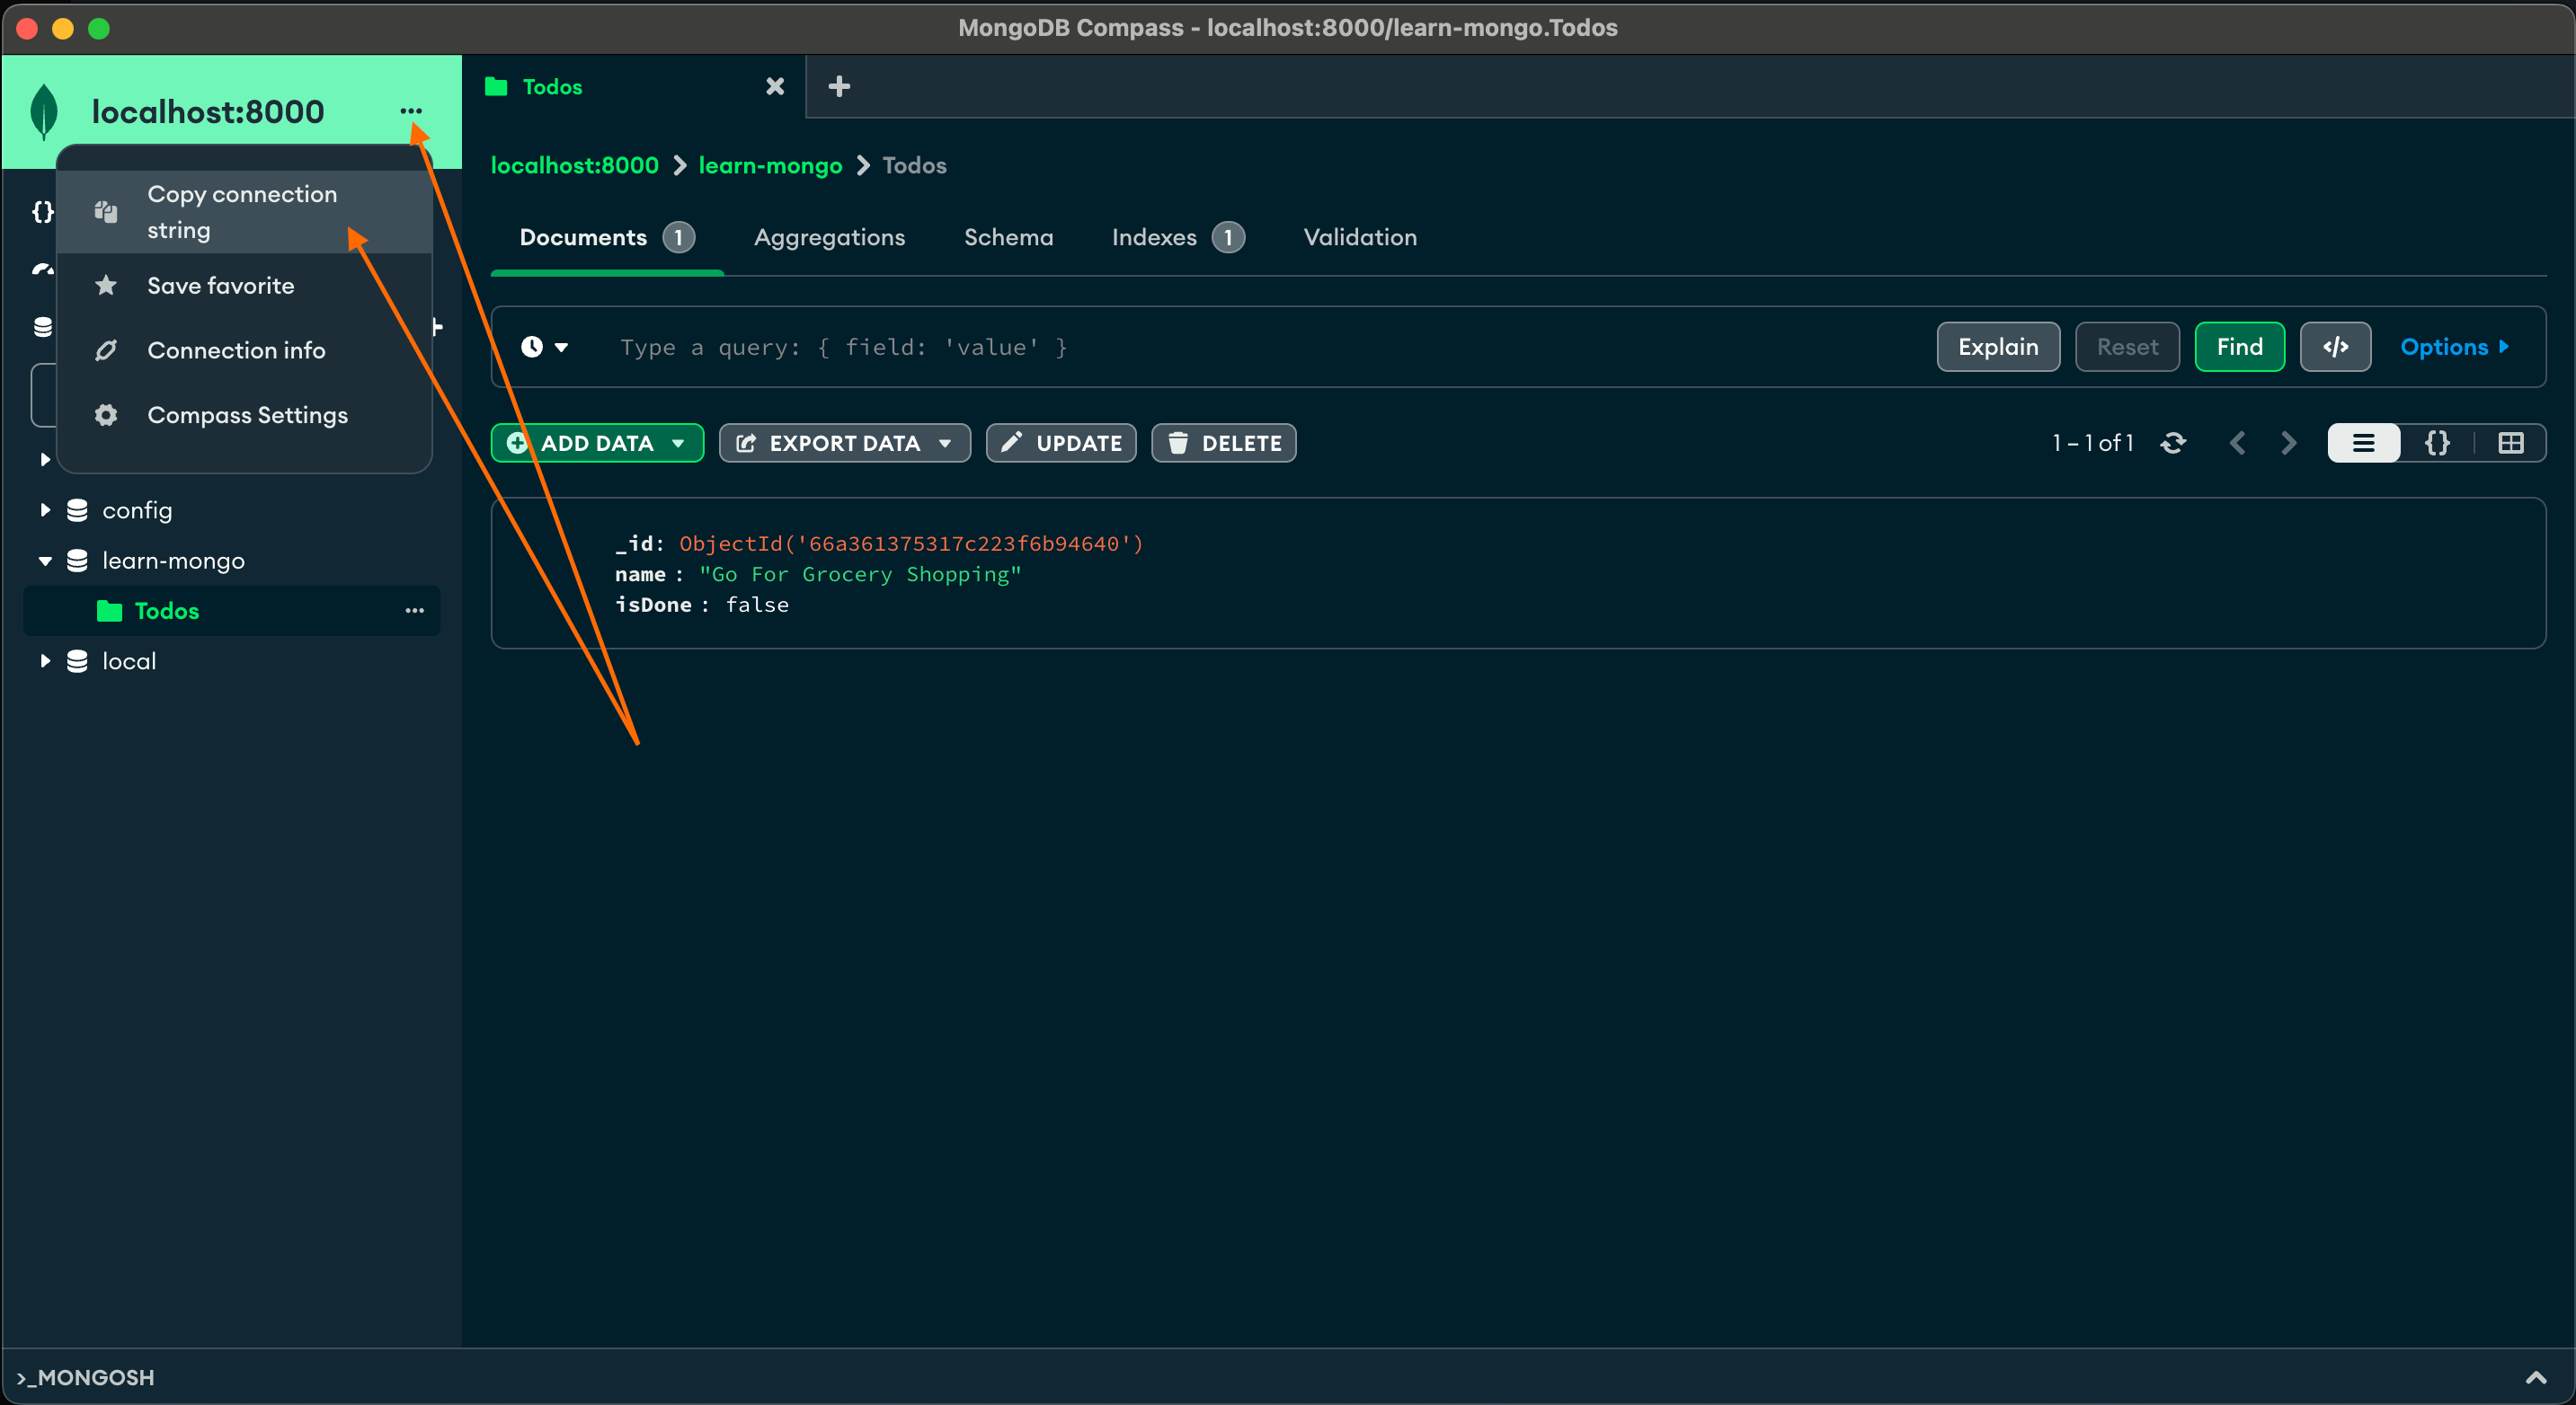
Task: Toggle the list view layout icon
Action: [2361, 443]
